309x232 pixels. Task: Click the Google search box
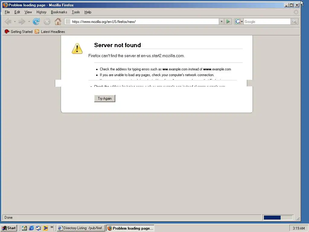tap(267, 21)
